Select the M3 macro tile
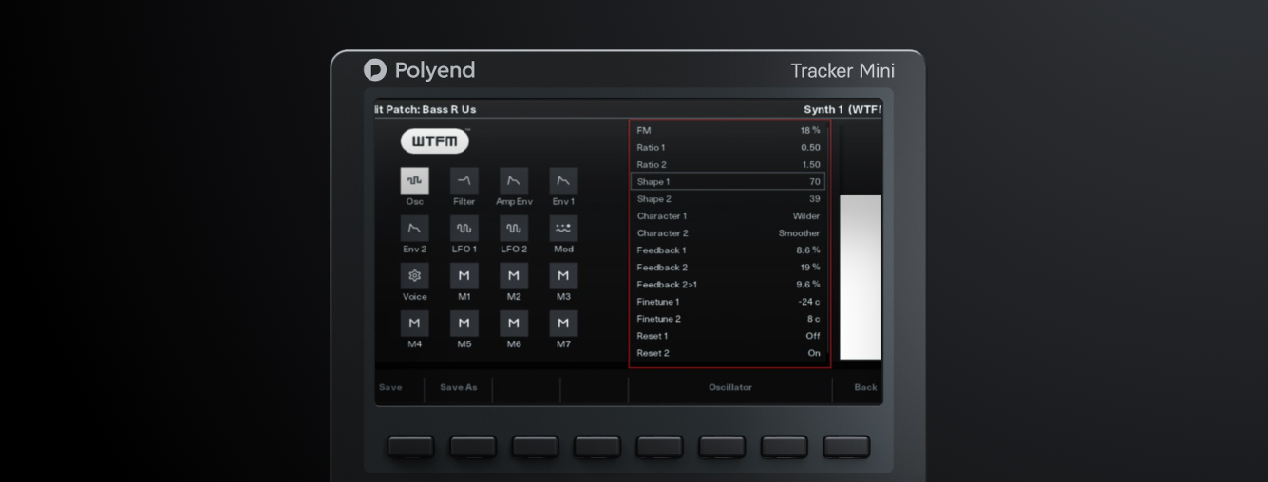The image size is (1268, 482). pyautogui.click(x=563, y=275)
